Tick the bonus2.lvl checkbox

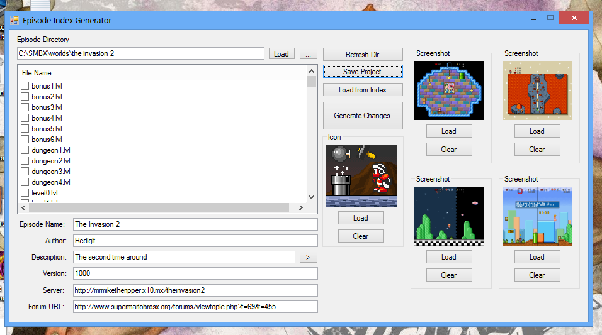pyautogui.click(x=25, y=97)
